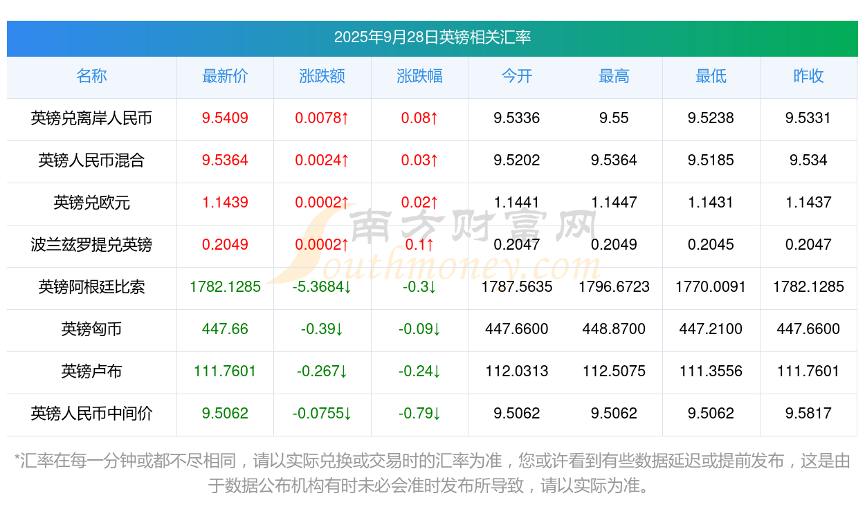Open the 英镑兑欧元 row name

tap(91, 203)
